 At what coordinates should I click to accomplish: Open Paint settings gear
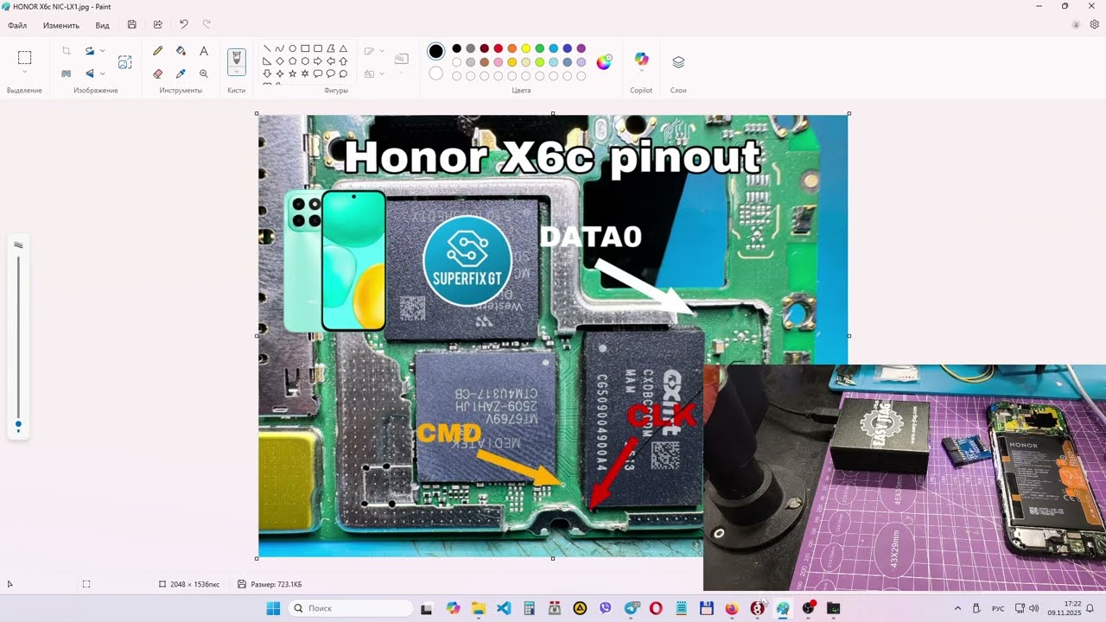tap(1094, 25)
